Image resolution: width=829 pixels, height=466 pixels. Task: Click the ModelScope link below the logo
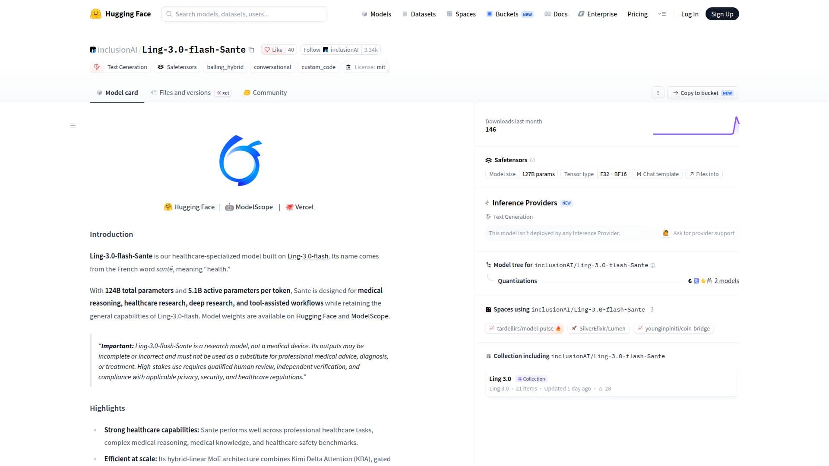(x=254, y=207)
